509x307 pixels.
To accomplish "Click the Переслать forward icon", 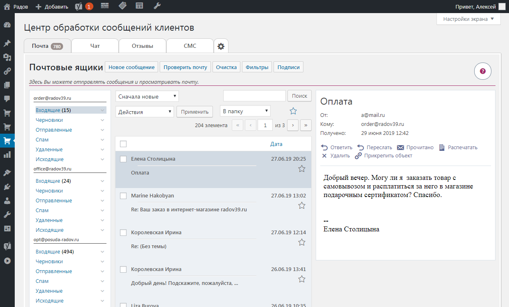I will (x=360, y=147).
